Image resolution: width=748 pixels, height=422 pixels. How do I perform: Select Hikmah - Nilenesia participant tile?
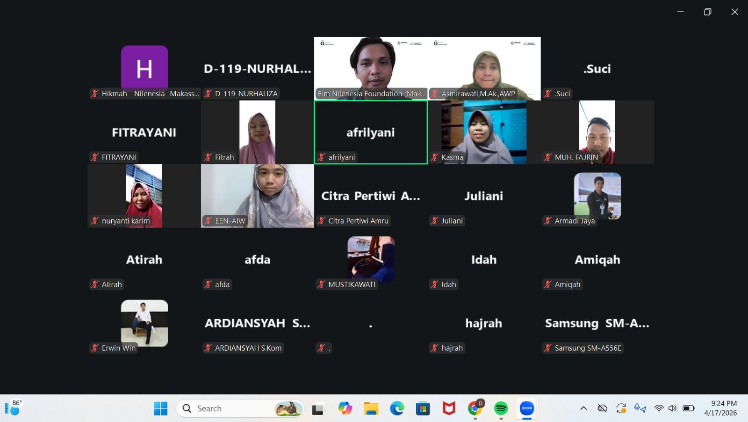[144, 69]
